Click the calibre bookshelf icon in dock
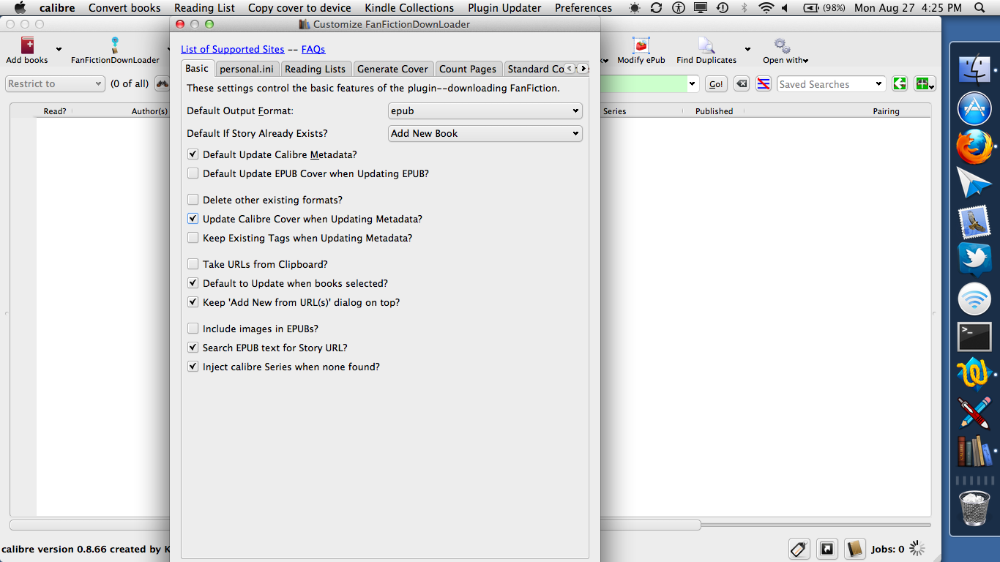The width and height of the screenshot is (1000, 562). pos(974,451)
